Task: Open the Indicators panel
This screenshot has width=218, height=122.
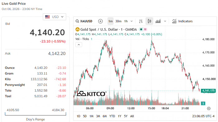Action: 182,21
